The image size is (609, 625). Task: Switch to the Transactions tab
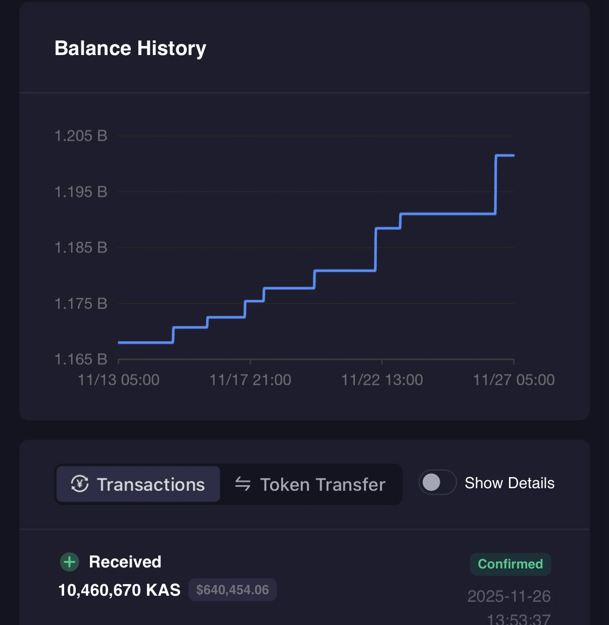(138, 484)
